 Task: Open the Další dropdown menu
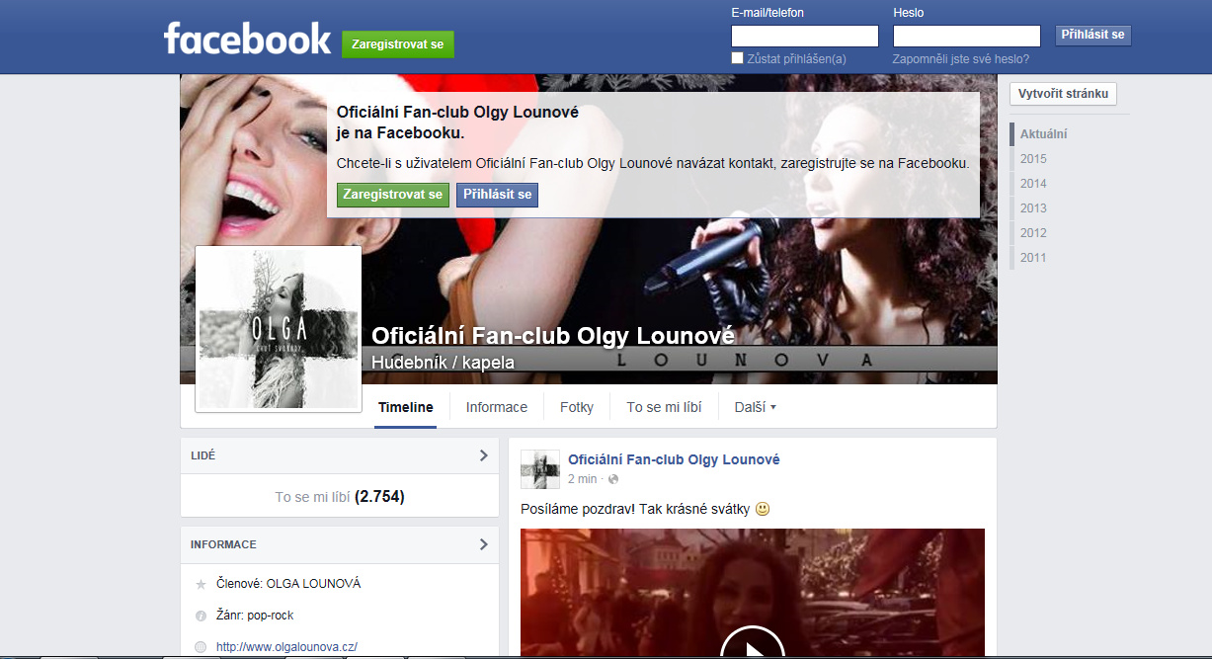(x=755, y=407)
